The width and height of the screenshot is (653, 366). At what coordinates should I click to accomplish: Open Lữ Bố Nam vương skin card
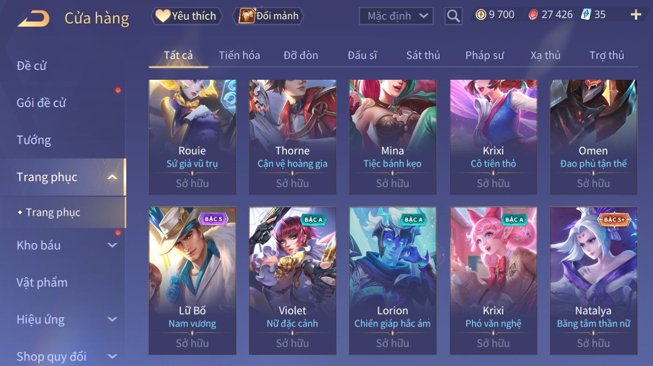click(x=192, y=281)
